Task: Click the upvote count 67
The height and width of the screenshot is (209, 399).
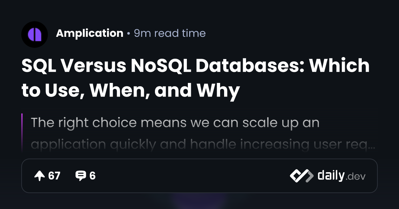Action: pos(54,176)
